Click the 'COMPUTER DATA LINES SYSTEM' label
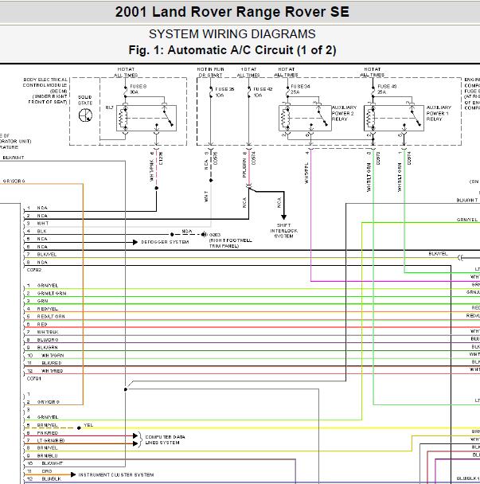The width and height of the screenshot is (480, 484). click(x=165, y=440)
